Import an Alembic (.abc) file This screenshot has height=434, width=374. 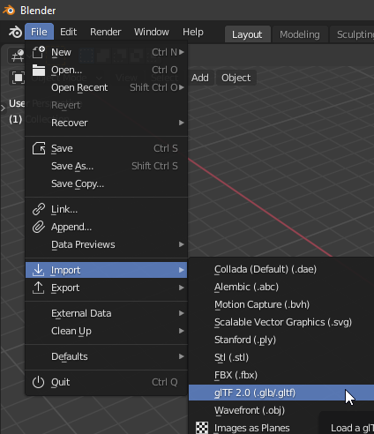click(x=281, y=287)
